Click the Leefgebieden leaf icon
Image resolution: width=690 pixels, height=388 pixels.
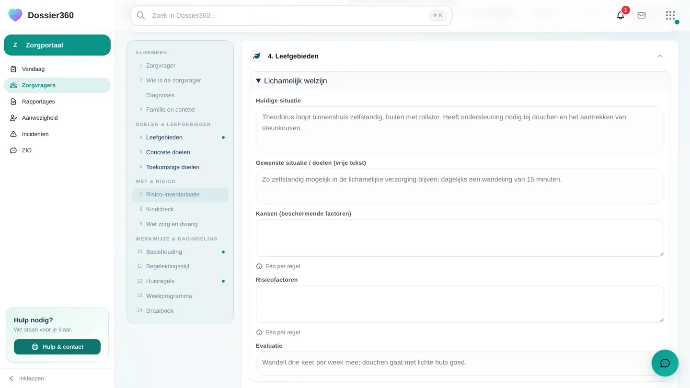[x=256, y=56]
